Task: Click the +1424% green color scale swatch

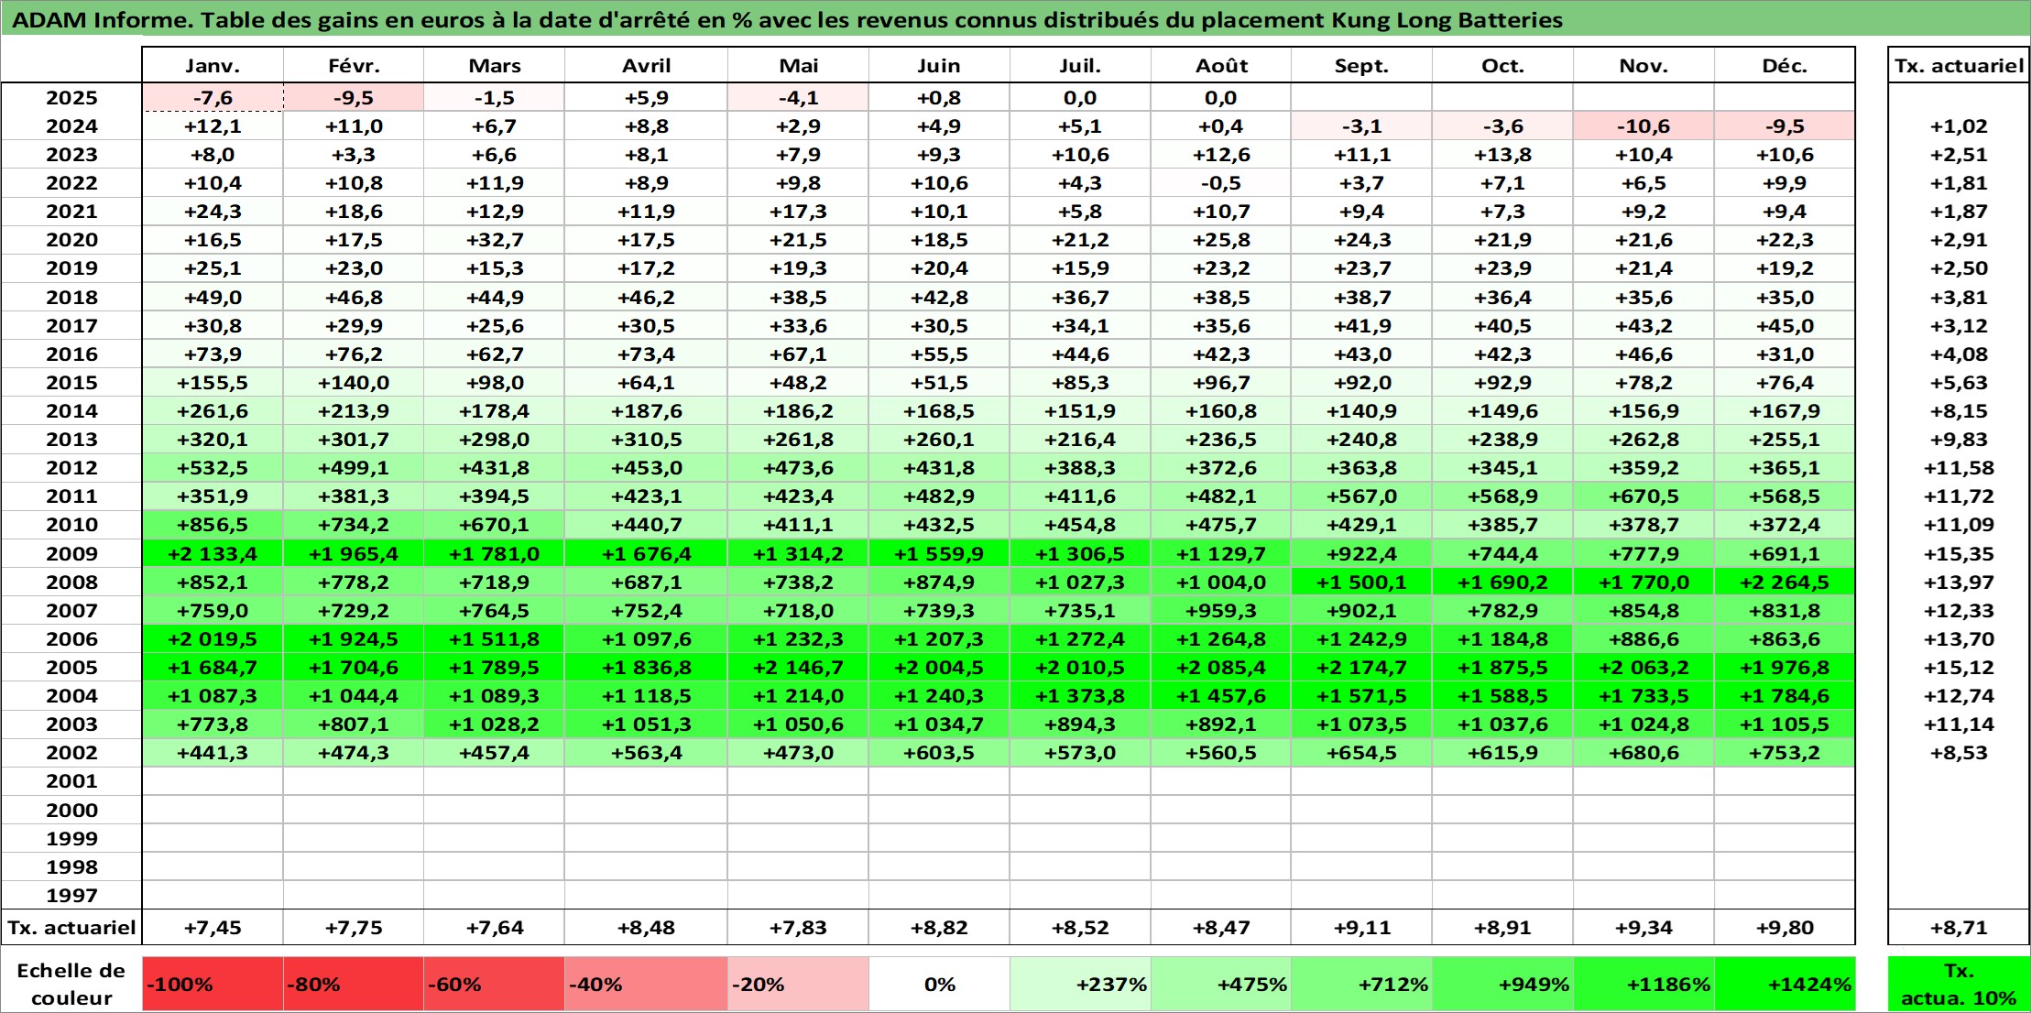Action: [1785, 984]
